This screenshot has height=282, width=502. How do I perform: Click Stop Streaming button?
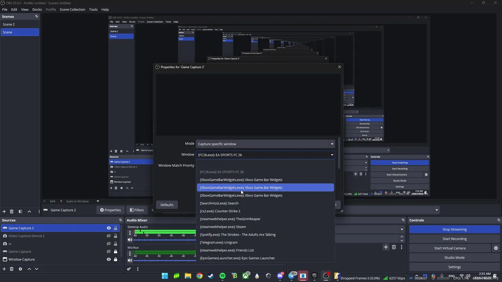pos(455,230)
